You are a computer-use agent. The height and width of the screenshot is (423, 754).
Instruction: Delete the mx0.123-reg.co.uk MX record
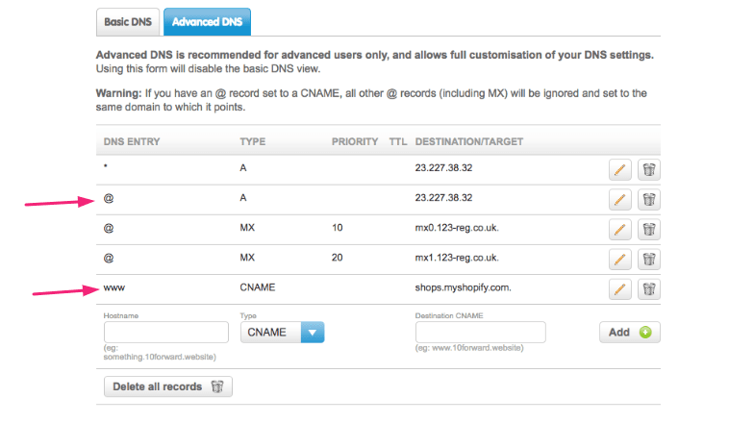point(649,229)
